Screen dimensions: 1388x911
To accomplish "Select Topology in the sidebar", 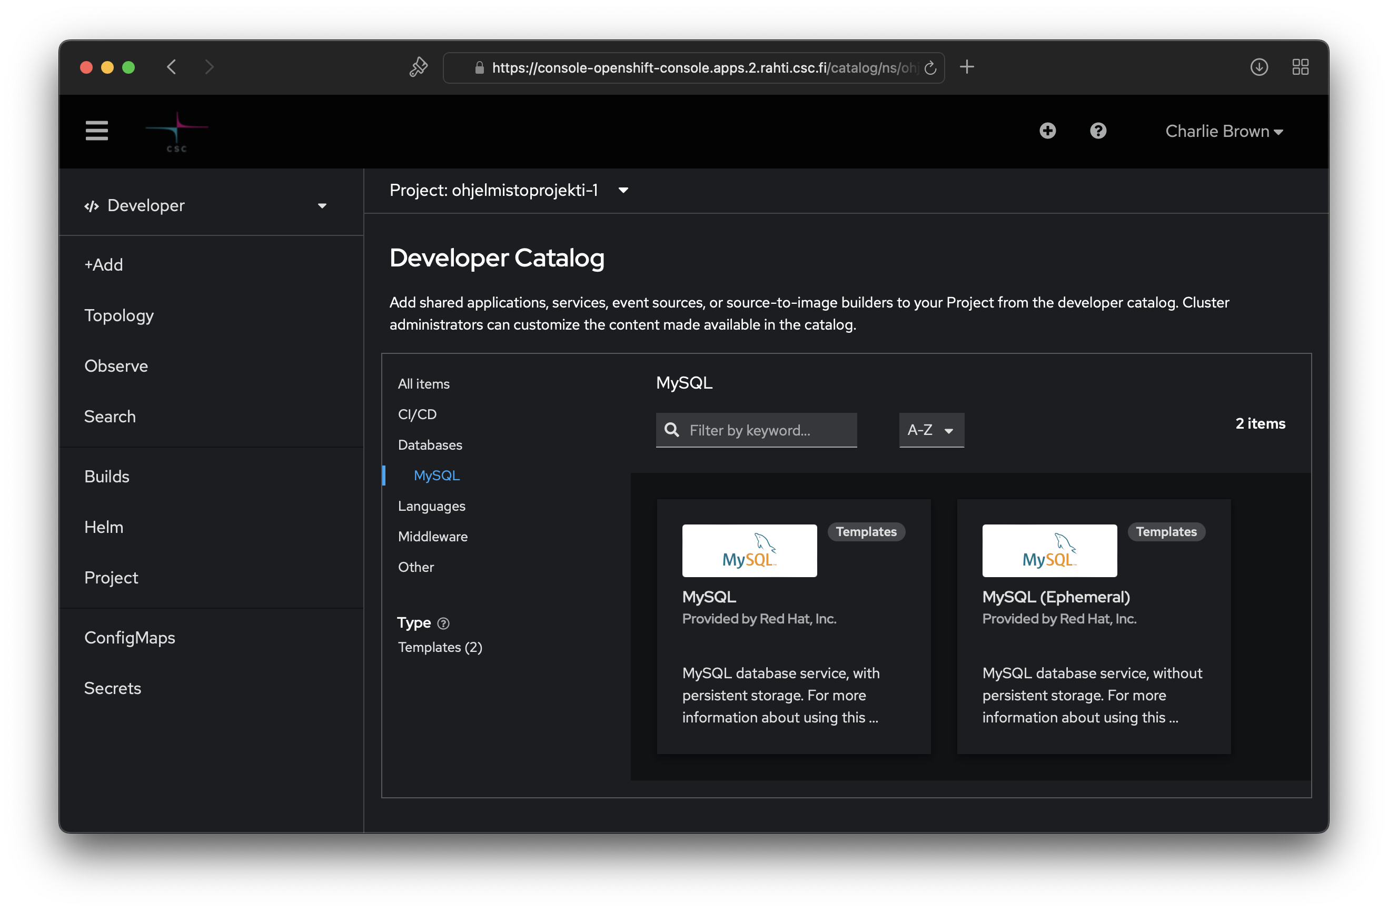I will pyautogui.click(x=119, y=315).
